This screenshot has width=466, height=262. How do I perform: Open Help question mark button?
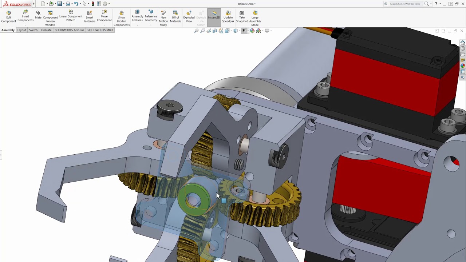(436, 4)
